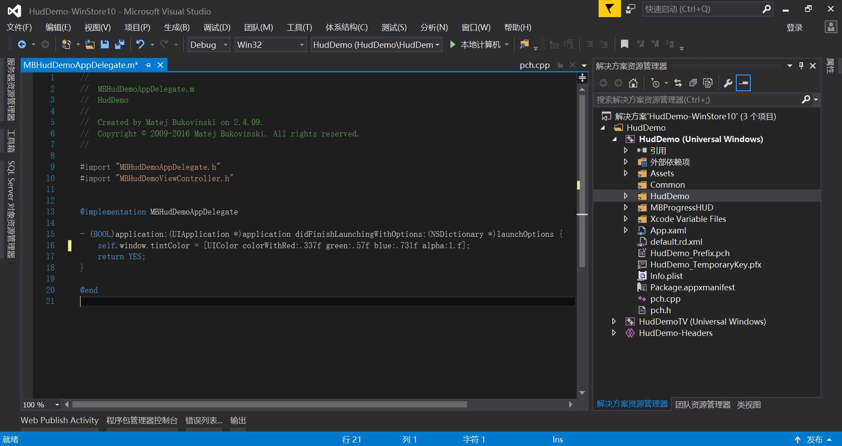Open Properties with the wrench icon

728,83
